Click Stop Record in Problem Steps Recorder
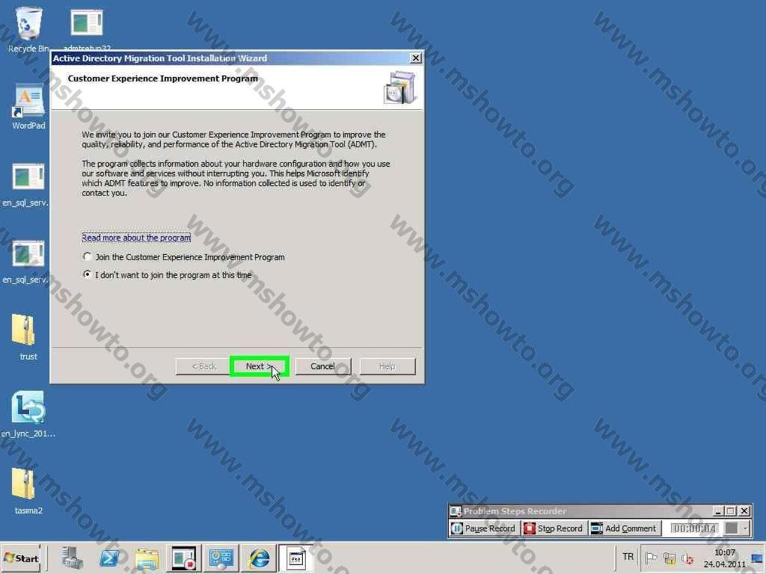Screen dimensions: 766x574 point(553,529)
